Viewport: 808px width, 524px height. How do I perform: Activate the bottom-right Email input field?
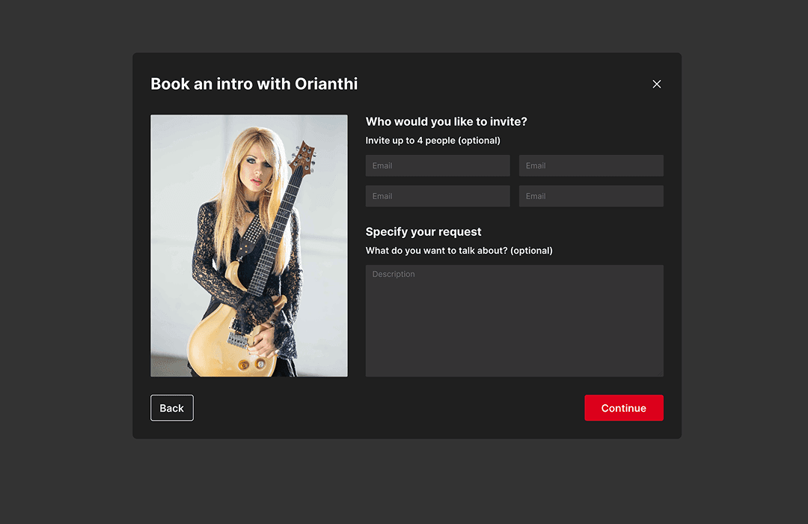click(x=591, y=196)
